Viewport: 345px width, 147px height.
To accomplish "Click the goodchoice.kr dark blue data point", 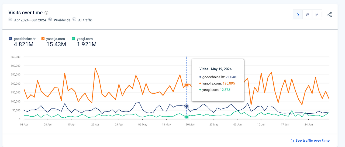I will [x=187, y=106].
